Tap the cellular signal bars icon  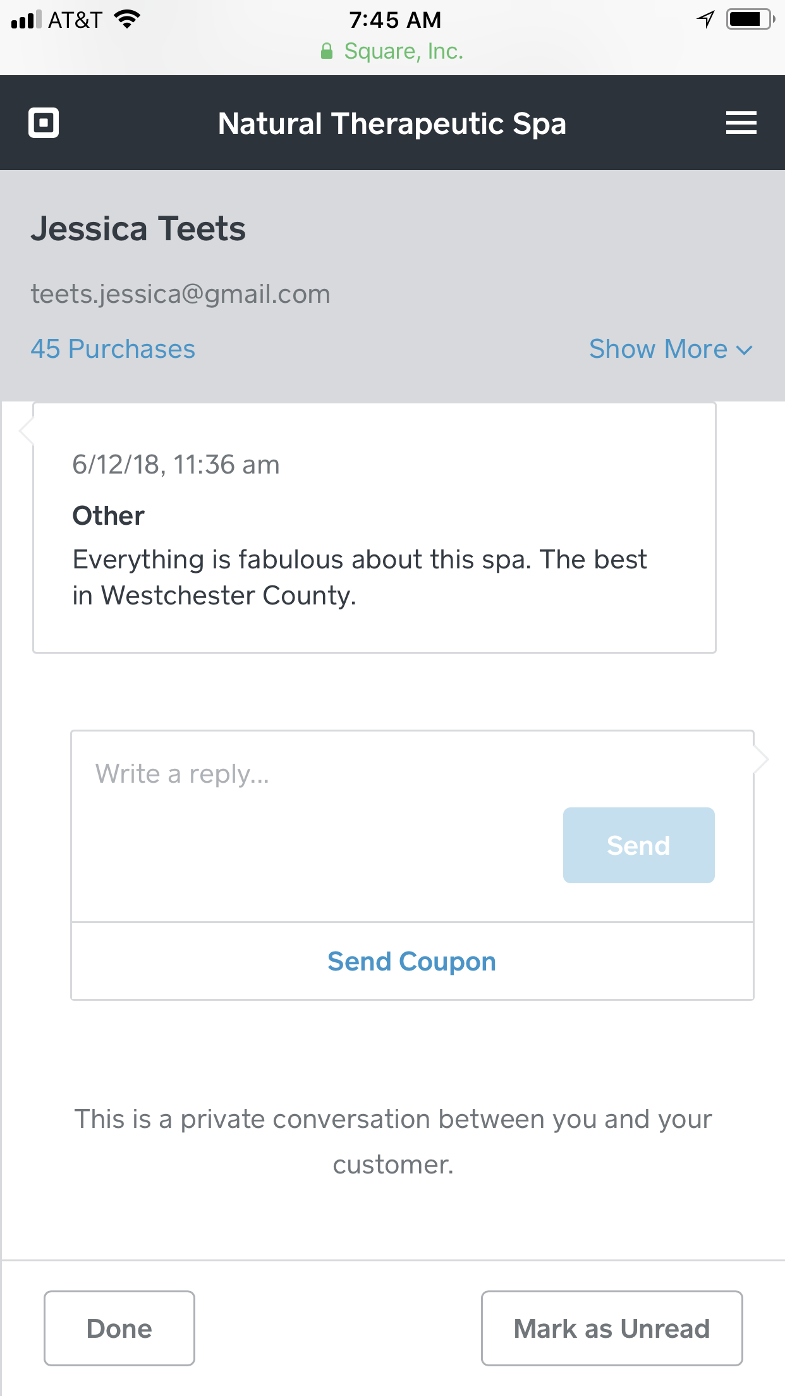coord(26,20)
